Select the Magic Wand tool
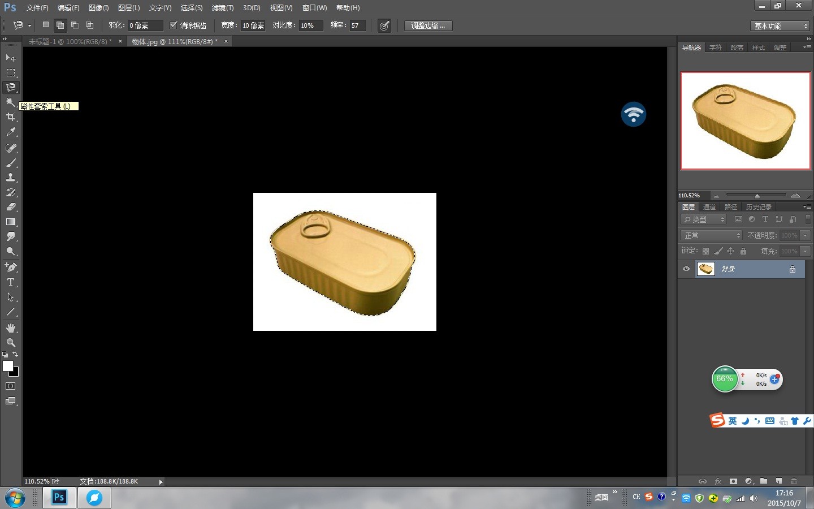 click(x=11, y=102)
